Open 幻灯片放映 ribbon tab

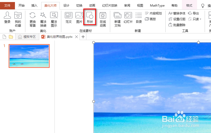(110, 6)
